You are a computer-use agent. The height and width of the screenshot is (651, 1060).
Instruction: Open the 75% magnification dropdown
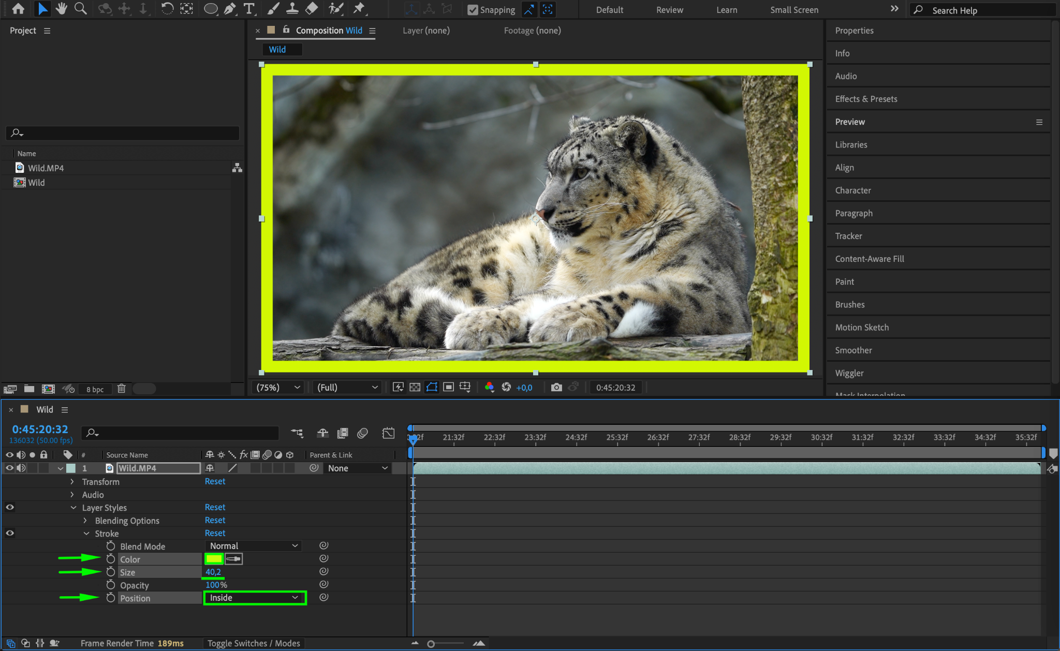click(x=278, y=388)
